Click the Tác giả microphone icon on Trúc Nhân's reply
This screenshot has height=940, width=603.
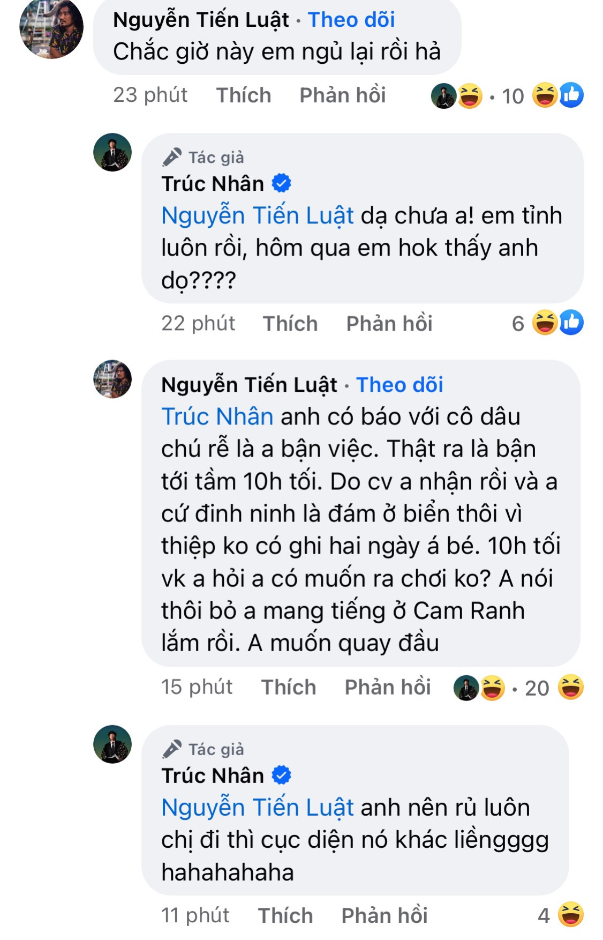[170, 157]
